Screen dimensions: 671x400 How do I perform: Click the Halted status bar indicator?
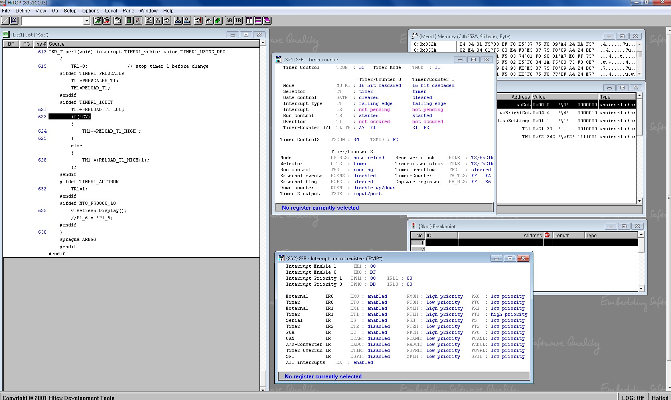[660, 398]
